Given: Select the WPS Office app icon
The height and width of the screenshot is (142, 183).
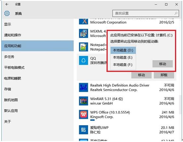Looking at the screenshot, I should [x=83, y=115].
